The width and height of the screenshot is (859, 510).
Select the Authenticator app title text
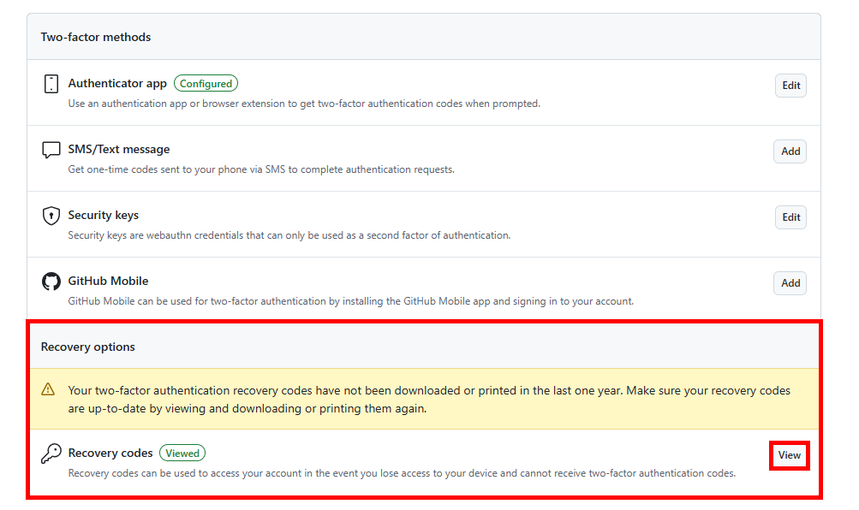pyautogui.click(x=117, y=84)
